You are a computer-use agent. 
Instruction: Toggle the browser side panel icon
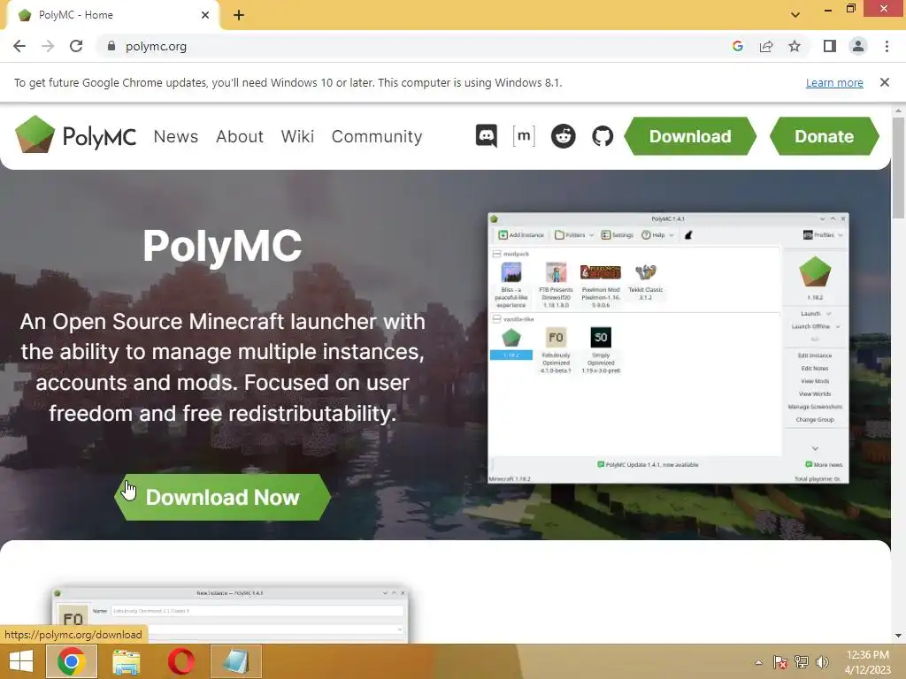pos(830,46)
